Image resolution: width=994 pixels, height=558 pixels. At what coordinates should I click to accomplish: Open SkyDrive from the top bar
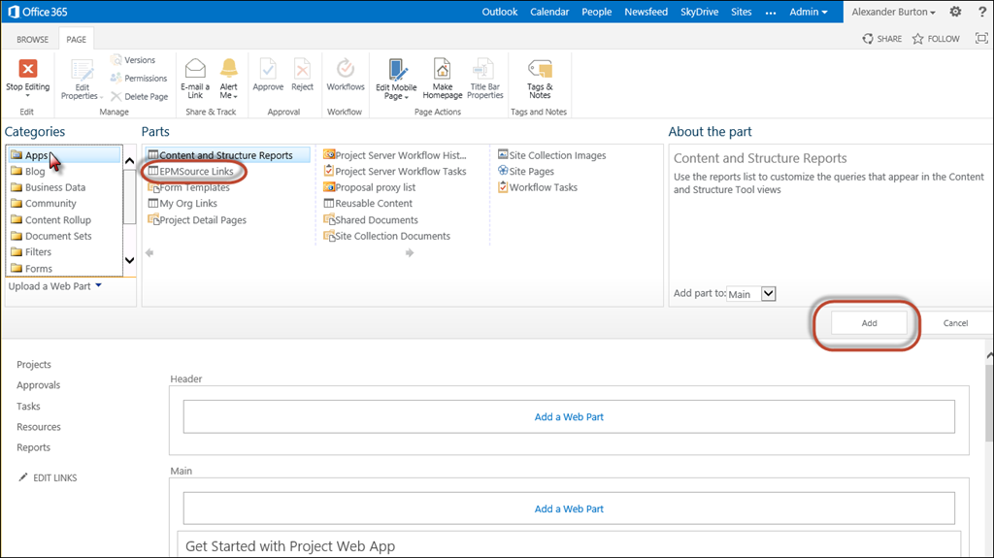tap(699, 12)
